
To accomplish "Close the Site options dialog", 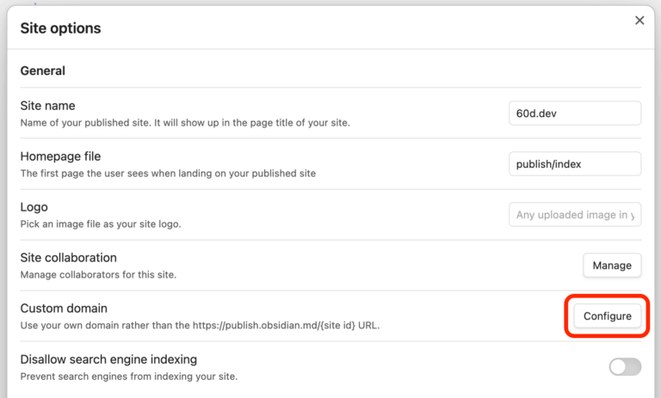I will click(639, 21).
